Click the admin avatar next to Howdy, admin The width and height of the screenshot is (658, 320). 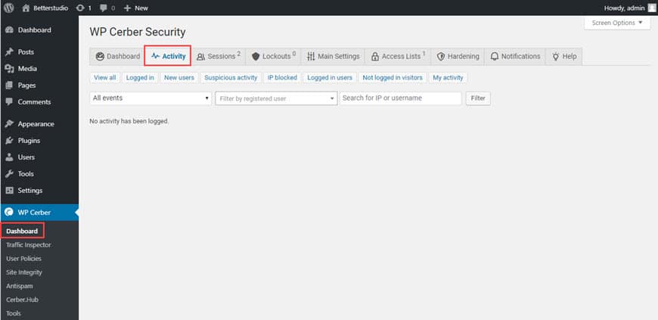[651, 8]
